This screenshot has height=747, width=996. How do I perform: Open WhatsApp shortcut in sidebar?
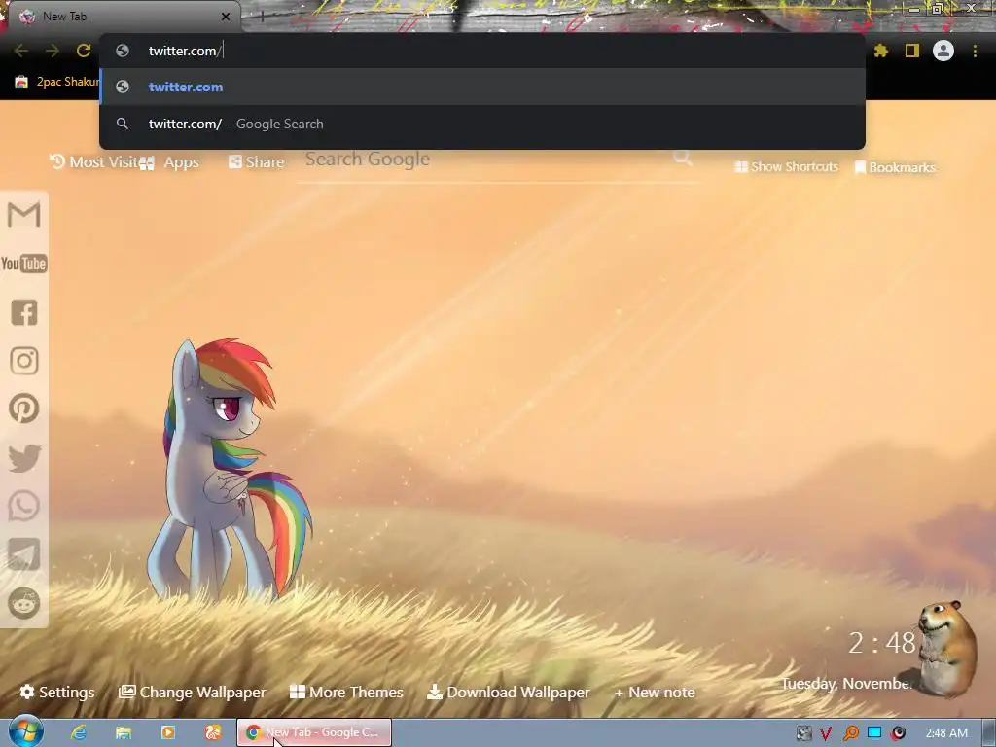click(x=24, y=506)
